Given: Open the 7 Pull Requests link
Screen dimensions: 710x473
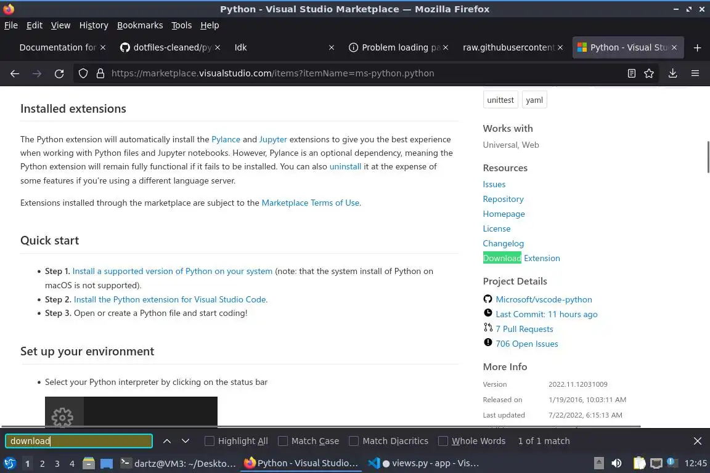Looking at the screenshot, I should pyautogui.click(x=524, y=329).
